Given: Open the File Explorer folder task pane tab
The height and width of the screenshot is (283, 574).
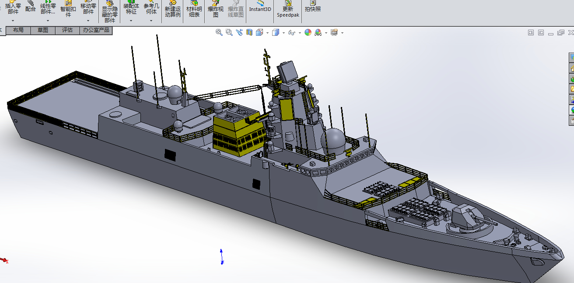Looking at the screenshot, I should click(x=571, y=89).
